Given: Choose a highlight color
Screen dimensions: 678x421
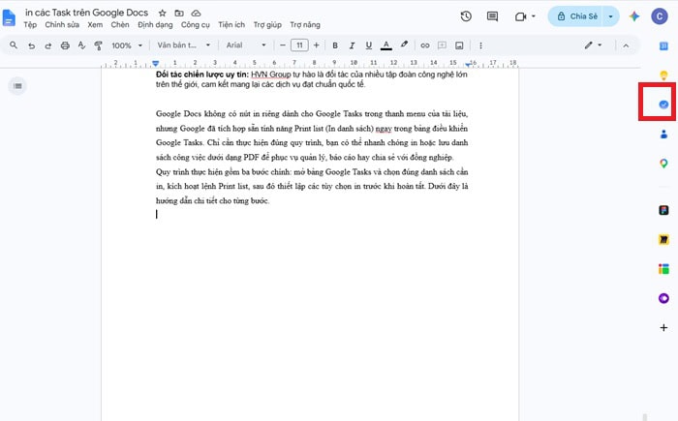Looking at the screenshot, I should coord(404,45).
